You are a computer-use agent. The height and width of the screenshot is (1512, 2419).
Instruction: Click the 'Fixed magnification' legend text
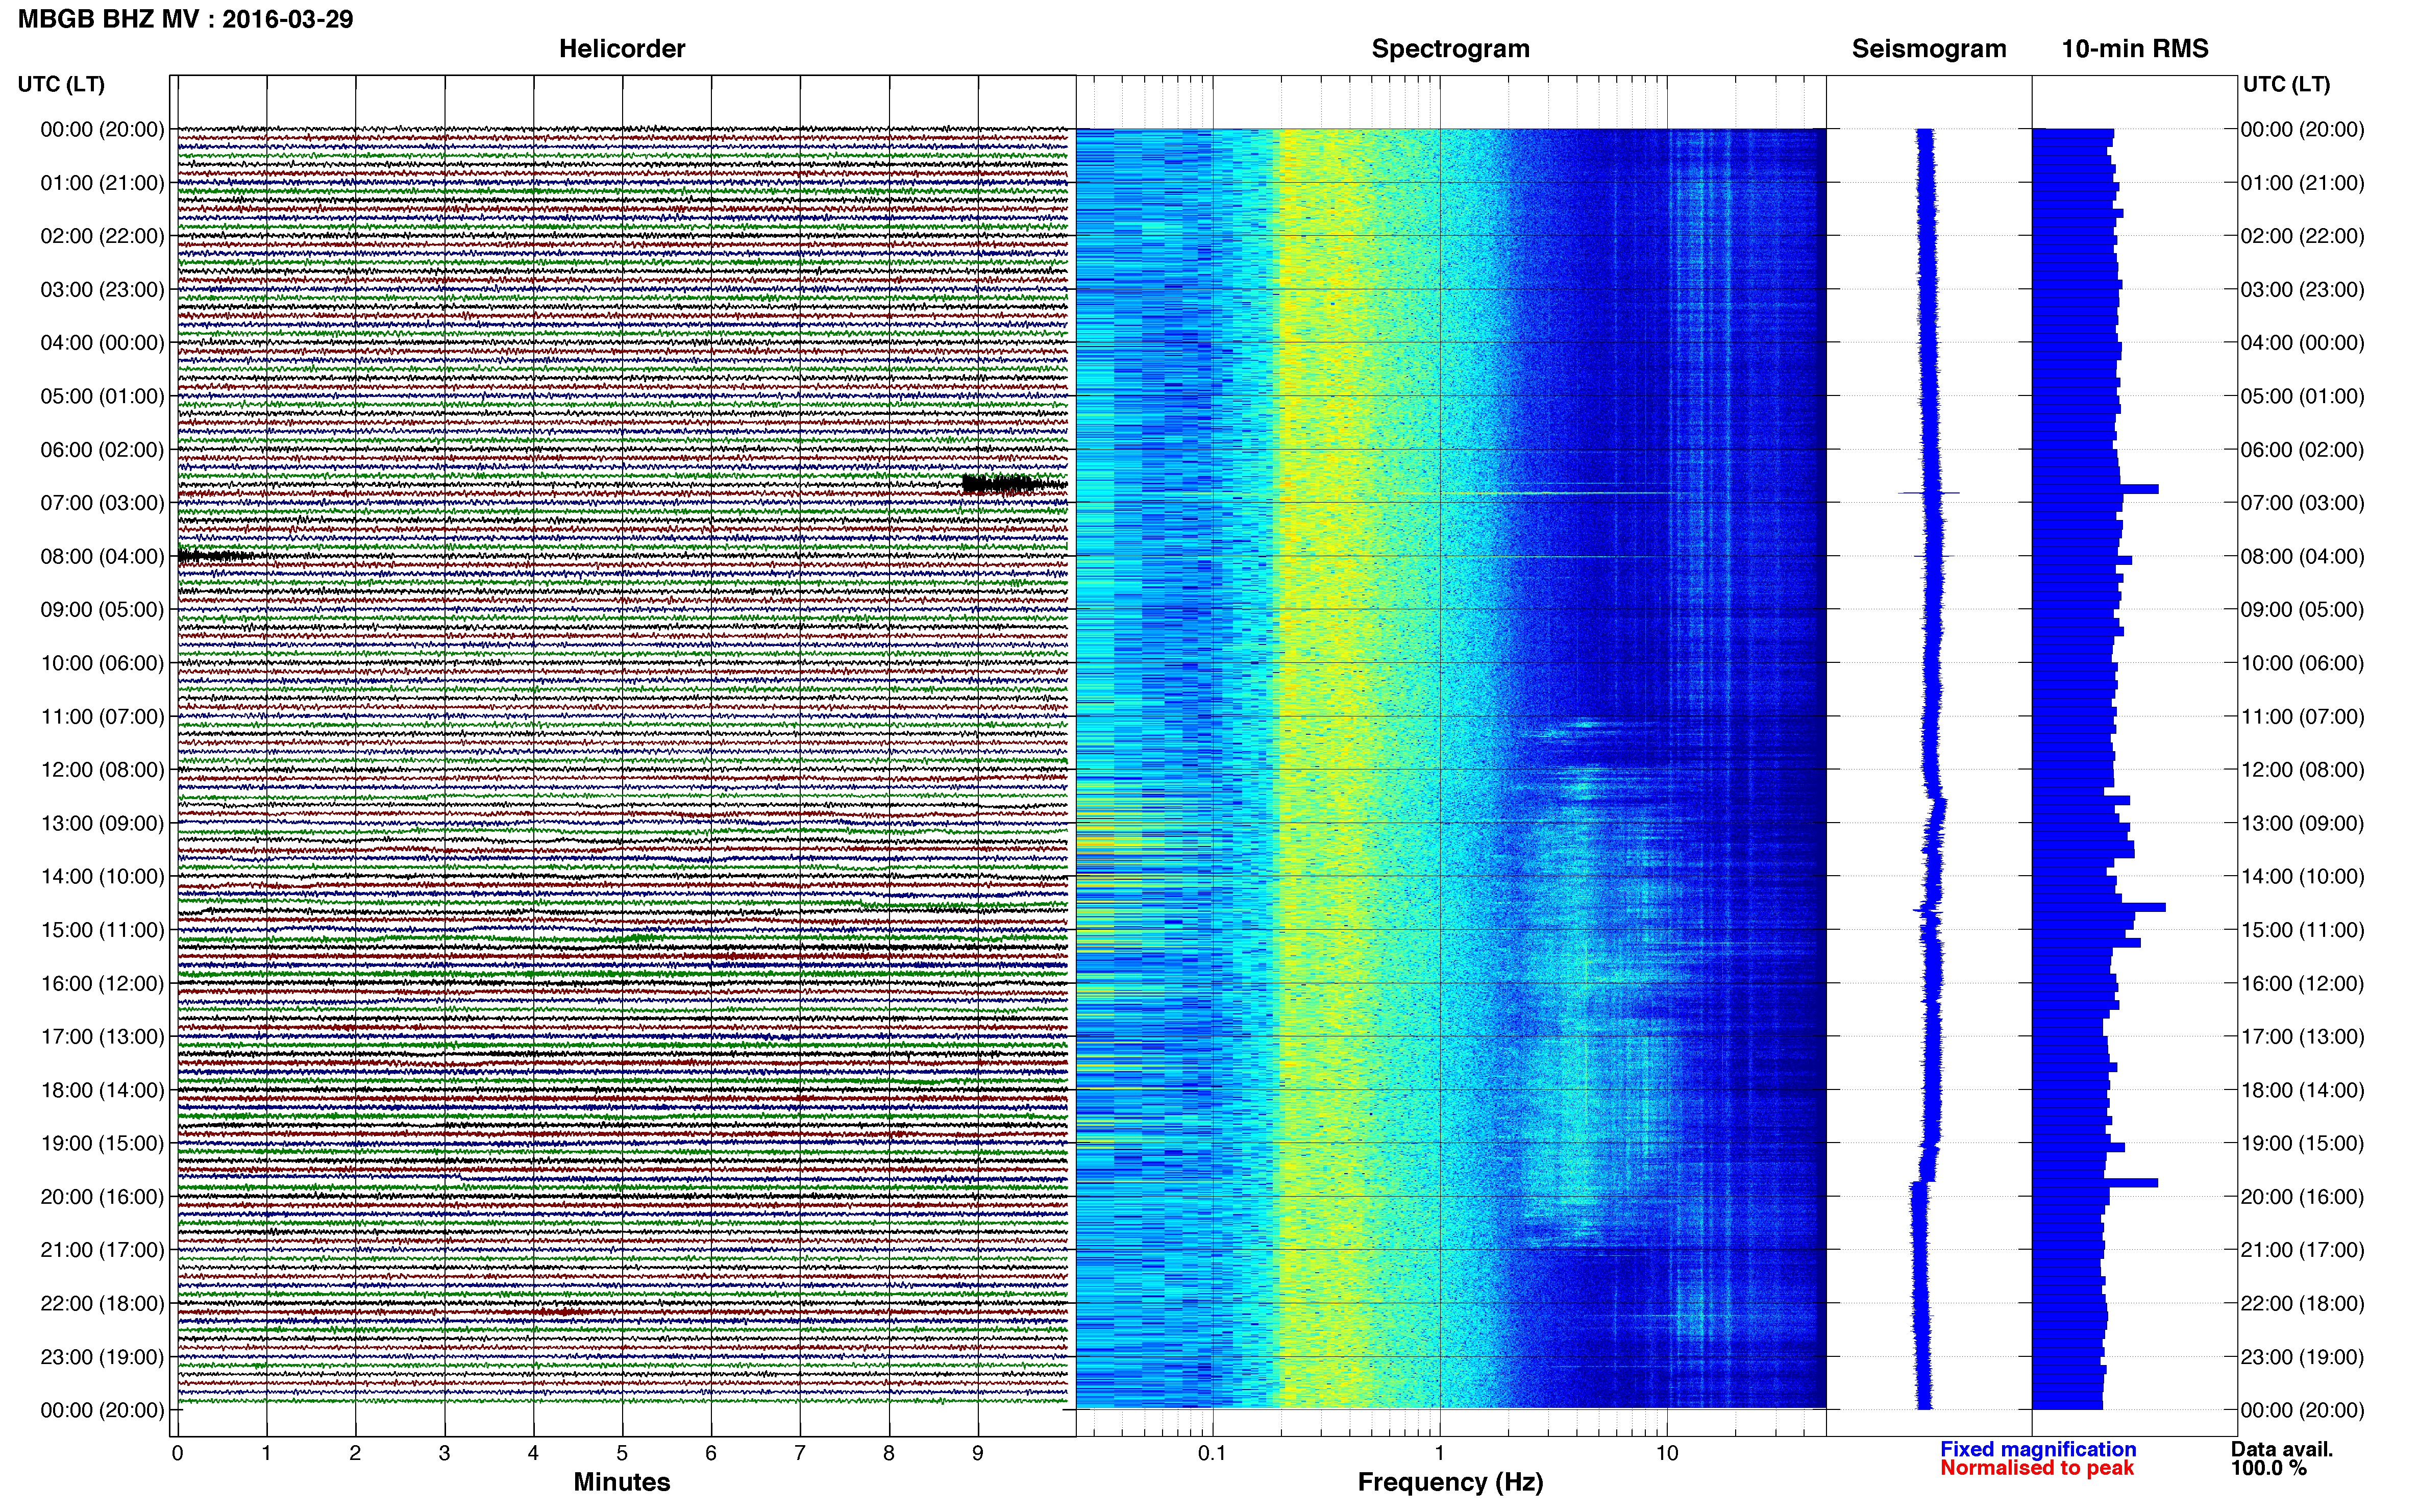click(x=2038, y=1449)
